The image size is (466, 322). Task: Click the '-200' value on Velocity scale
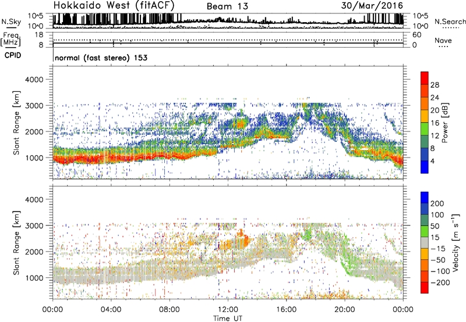440,282
